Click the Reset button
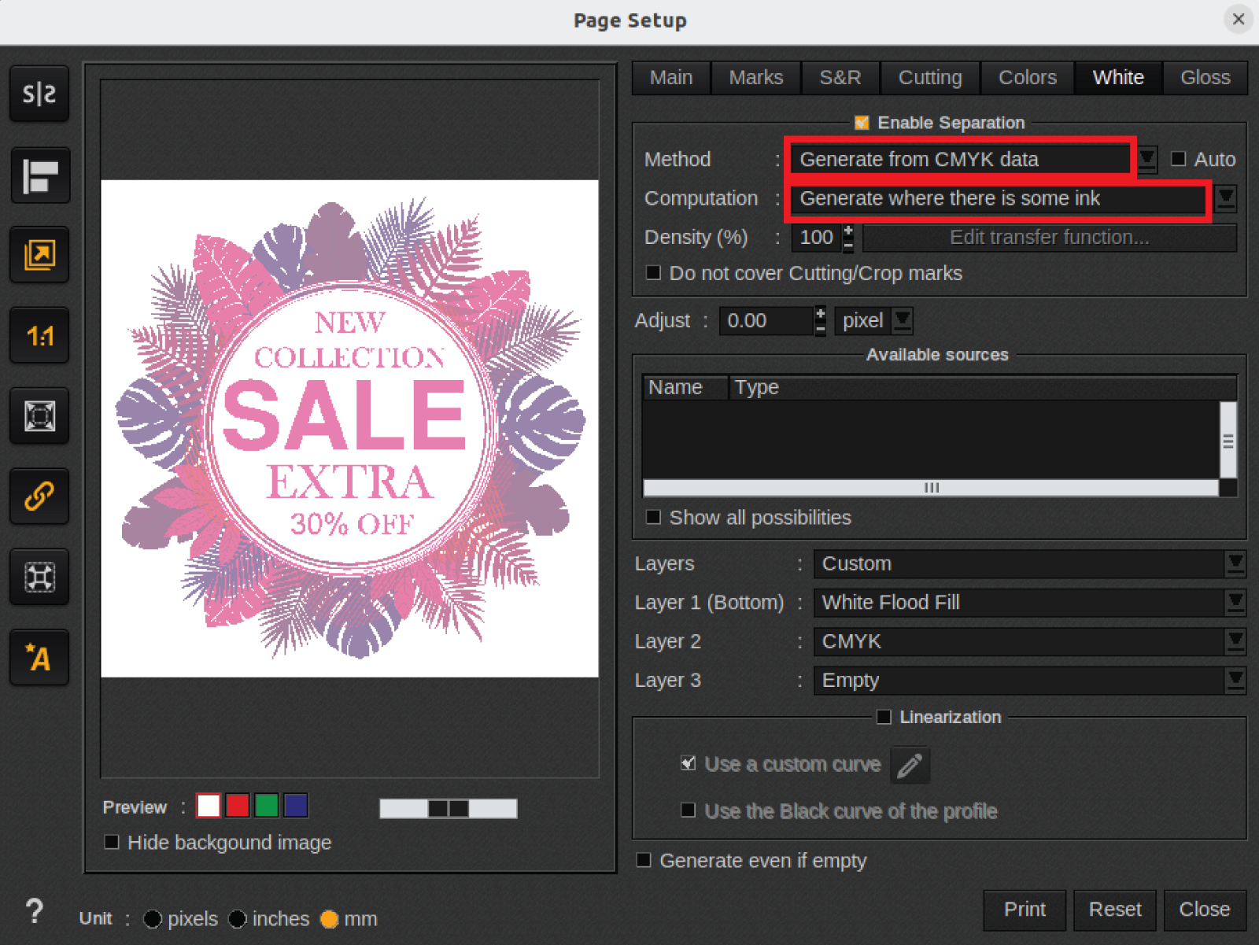1259x945 pixels. click(x=1114, y=910)
